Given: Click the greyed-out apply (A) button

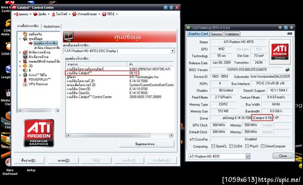Looking at the screenshot, I should (x=96, y=160).
